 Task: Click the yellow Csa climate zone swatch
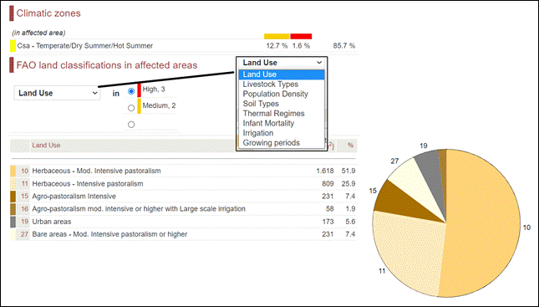(13, 46)
